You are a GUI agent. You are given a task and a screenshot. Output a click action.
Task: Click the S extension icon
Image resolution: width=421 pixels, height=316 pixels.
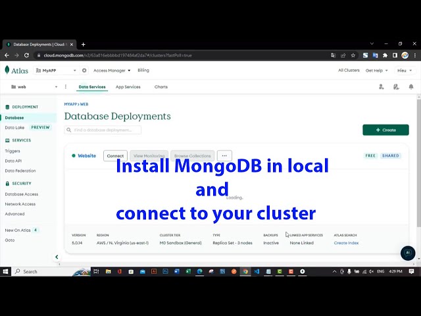pyautogui.click(x=365, y=55)
